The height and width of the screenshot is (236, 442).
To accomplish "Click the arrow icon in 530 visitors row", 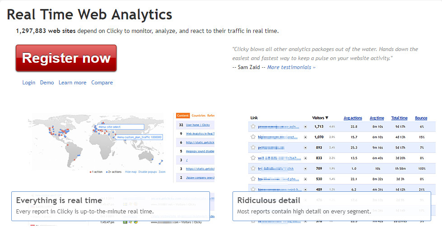I will click(x=305, y=179).
